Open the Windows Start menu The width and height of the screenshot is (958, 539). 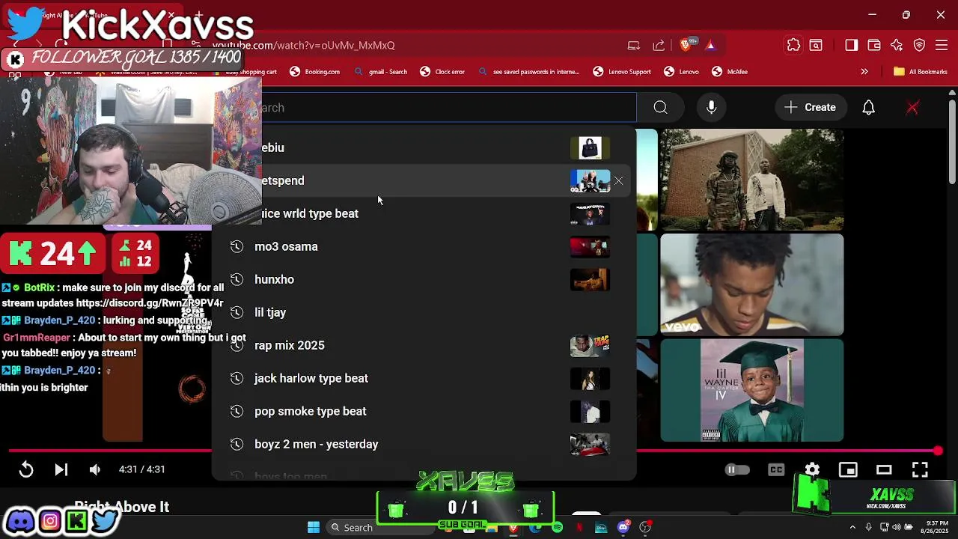[314, 528]
